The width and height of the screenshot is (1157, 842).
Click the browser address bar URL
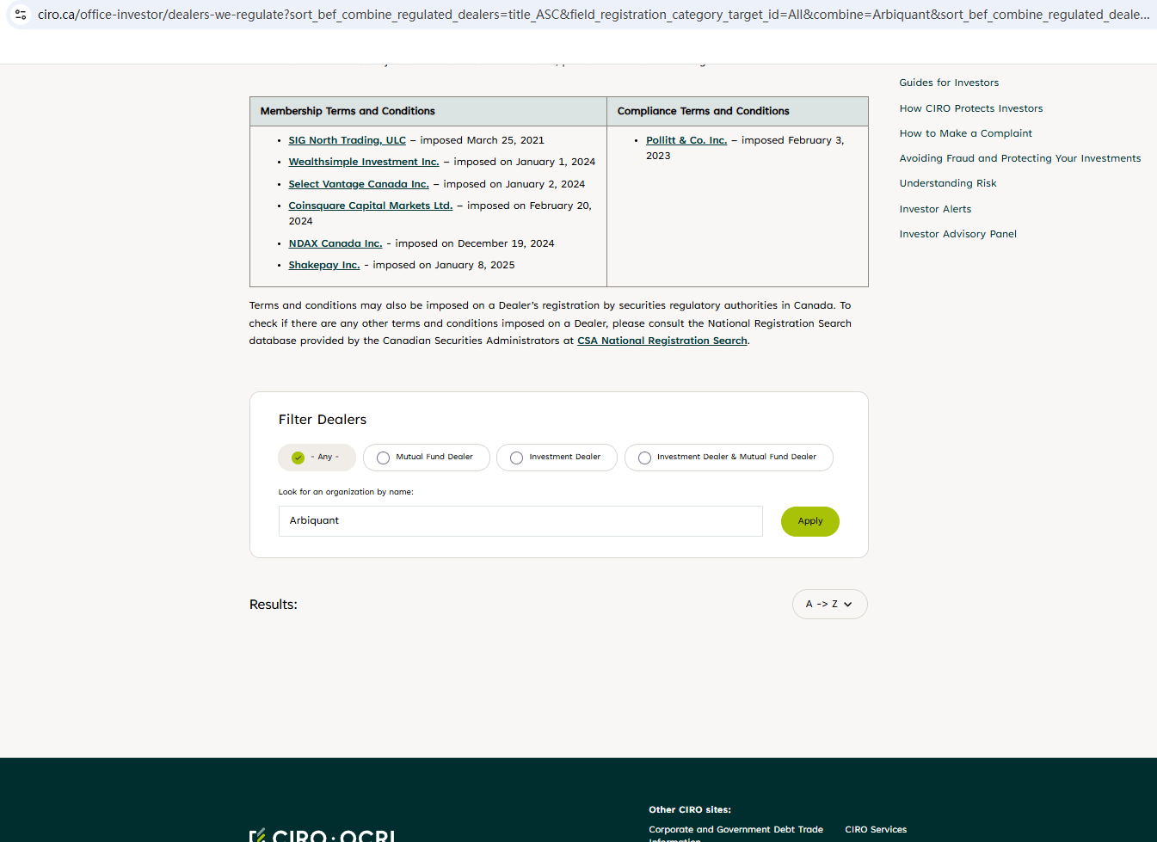coord(594,15)
